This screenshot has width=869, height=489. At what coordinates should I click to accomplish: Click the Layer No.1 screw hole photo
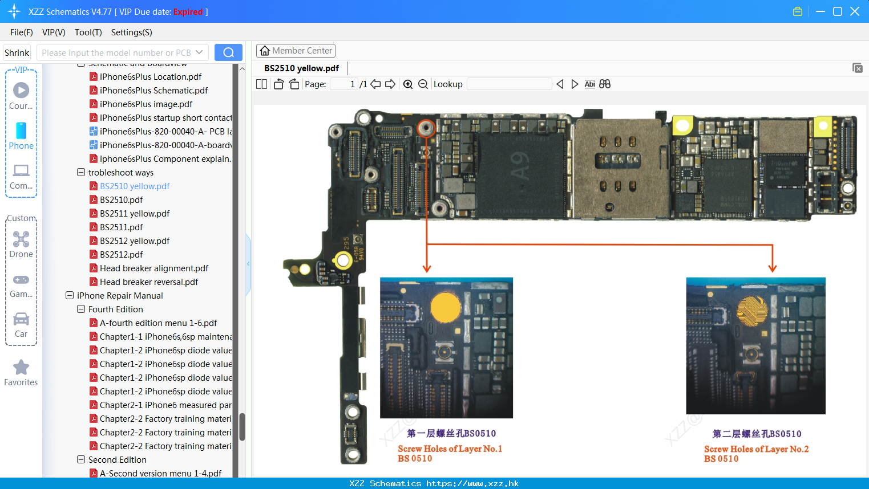pos(446,348)
